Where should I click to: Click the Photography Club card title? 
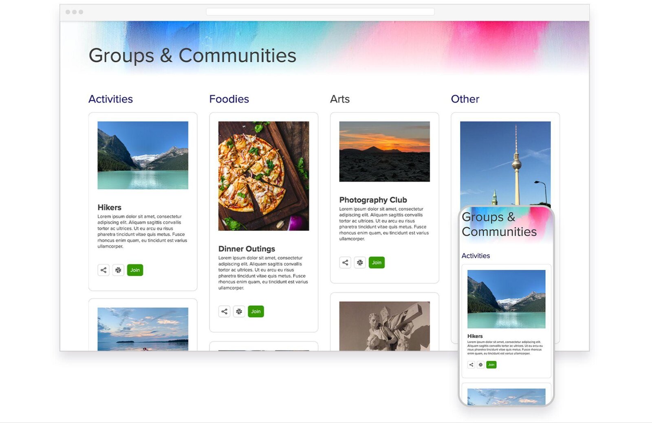coord(373,200)
